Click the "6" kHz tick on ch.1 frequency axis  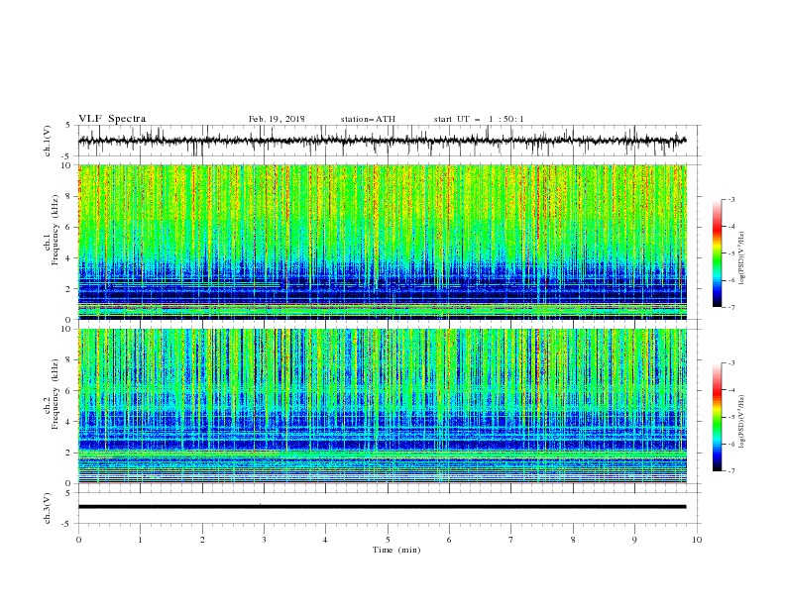pos(69,227)
